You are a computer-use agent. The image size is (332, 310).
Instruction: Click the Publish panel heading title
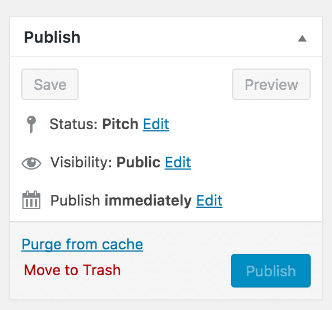pos(52,37)
